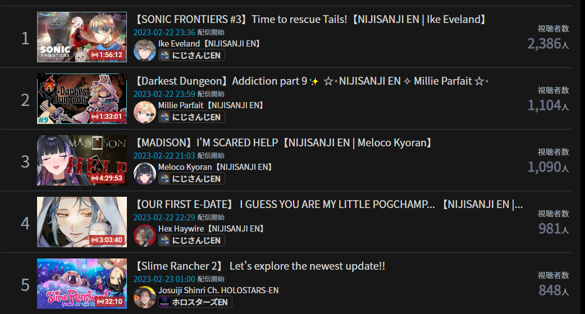Open the Sonic Frontiers stream thumbnail
Viewport: 585px width, 314px height.
[x=82, y=37]
